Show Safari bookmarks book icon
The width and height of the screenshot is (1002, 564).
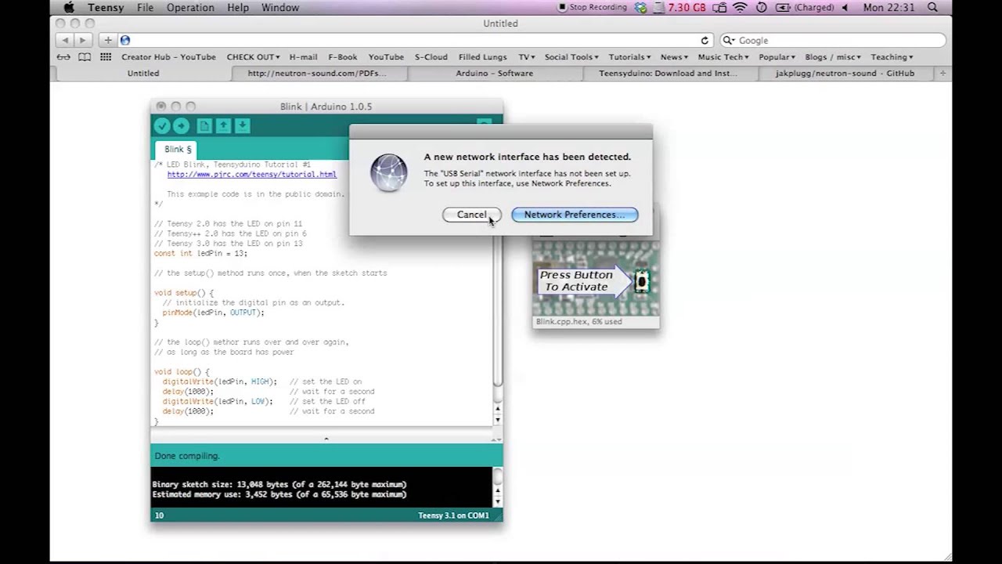pos(85,57)
